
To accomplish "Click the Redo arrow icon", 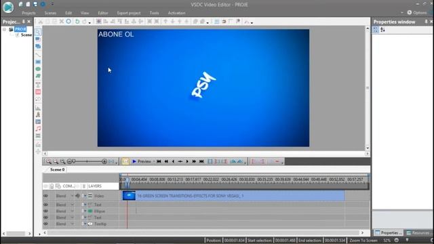I will [84, 22].
